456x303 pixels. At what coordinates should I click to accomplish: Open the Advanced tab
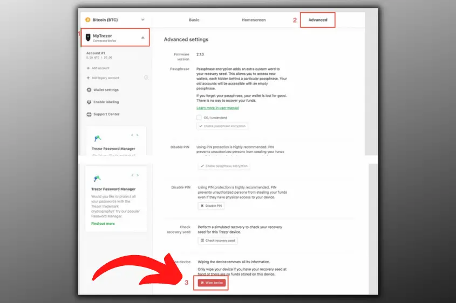(317, 20)
